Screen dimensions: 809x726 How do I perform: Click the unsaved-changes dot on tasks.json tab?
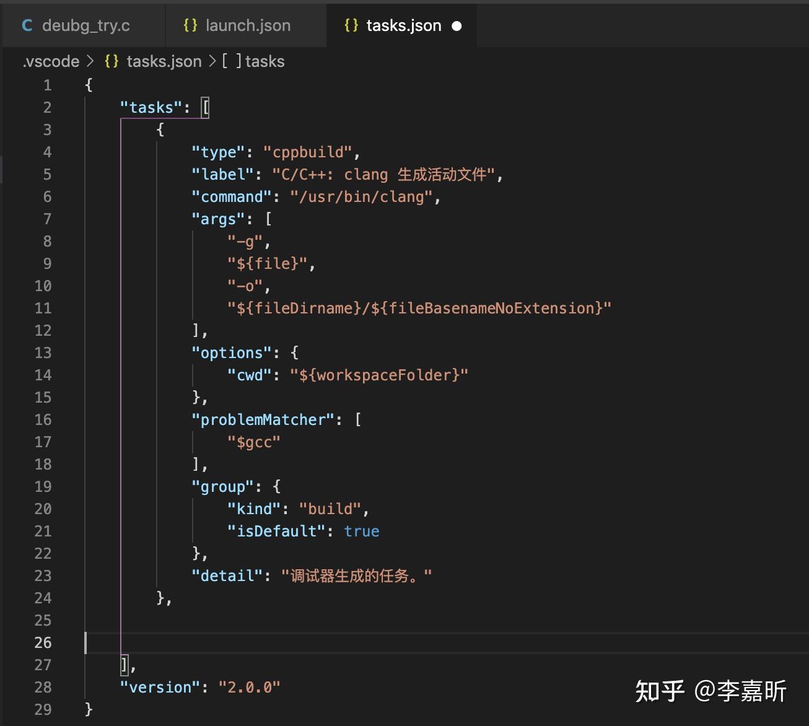point(456,25)
